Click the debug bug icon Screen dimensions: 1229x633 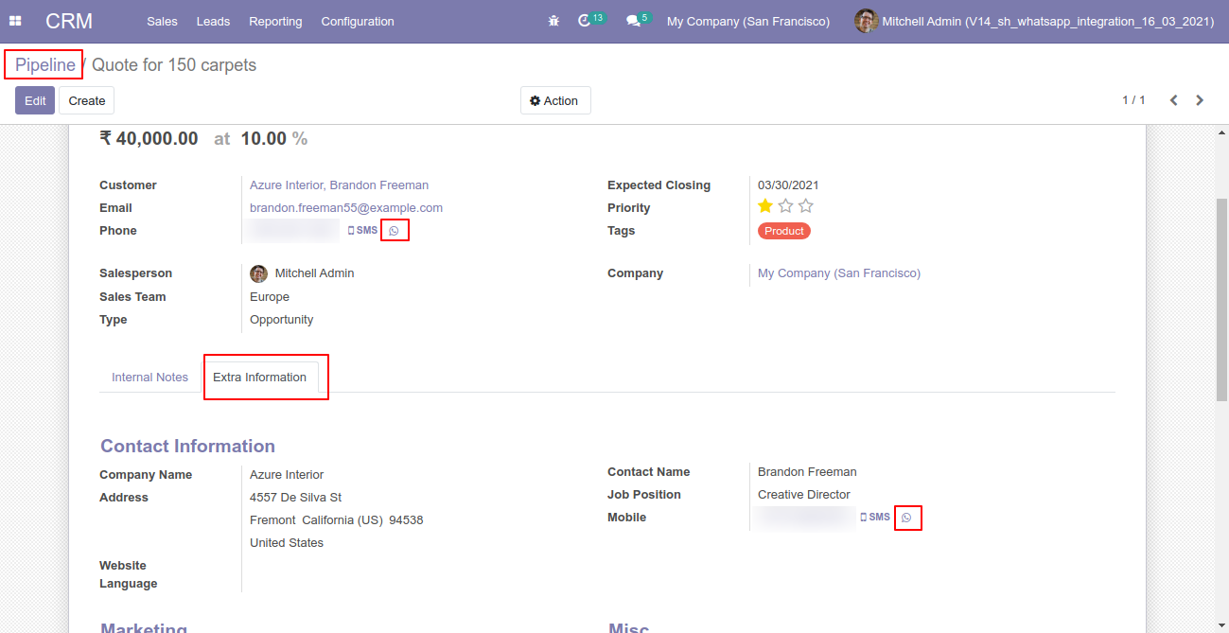point(553,21)
